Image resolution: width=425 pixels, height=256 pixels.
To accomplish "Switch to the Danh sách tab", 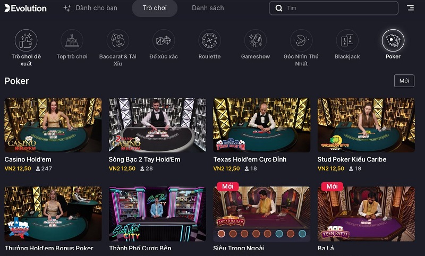I will [208, 8].
